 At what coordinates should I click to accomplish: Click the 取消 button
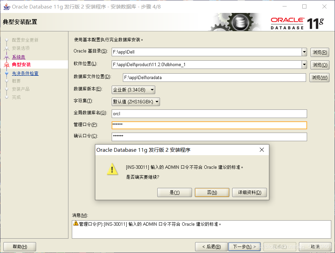pyautogui.click(x=315, y=247)
